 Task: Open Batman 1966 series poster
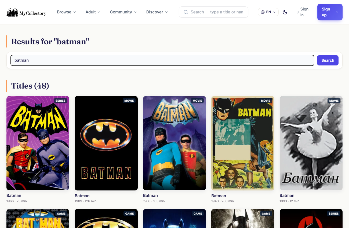pos(38,143)
